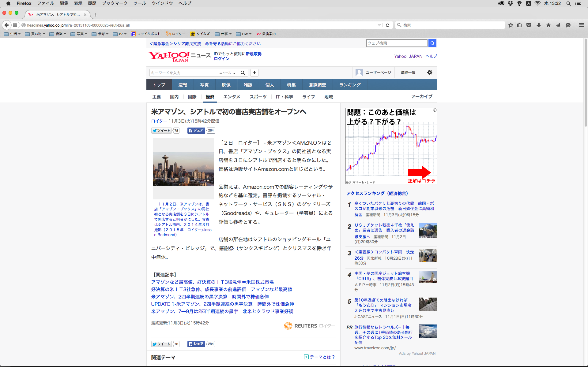Click the Firefox back arrow button
Viewport: 588px width, 367px height.
click(6, 25)
